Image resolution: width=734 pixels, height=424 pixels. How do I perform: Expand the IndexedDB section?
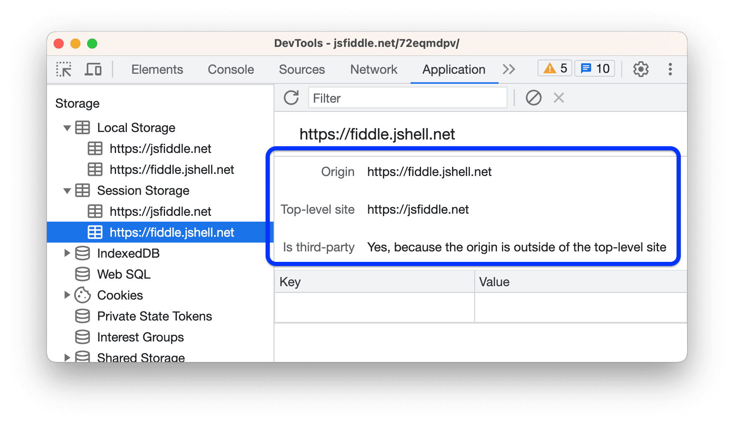pyautogui.click(x=67, y=253)
